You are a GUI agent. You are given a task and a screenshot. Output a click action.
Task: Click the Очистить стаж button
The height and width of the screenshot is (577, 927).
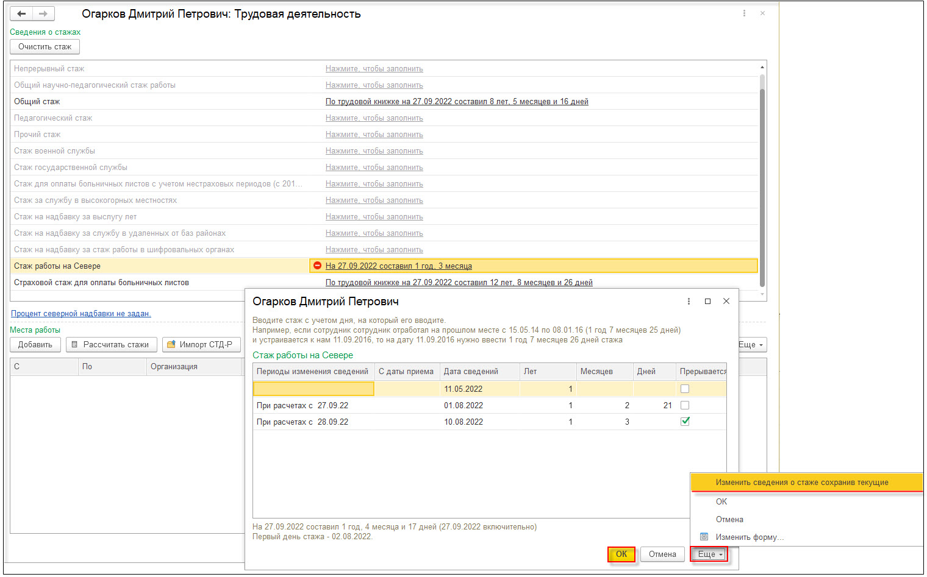pyautogui.click(x=45, y=46)
